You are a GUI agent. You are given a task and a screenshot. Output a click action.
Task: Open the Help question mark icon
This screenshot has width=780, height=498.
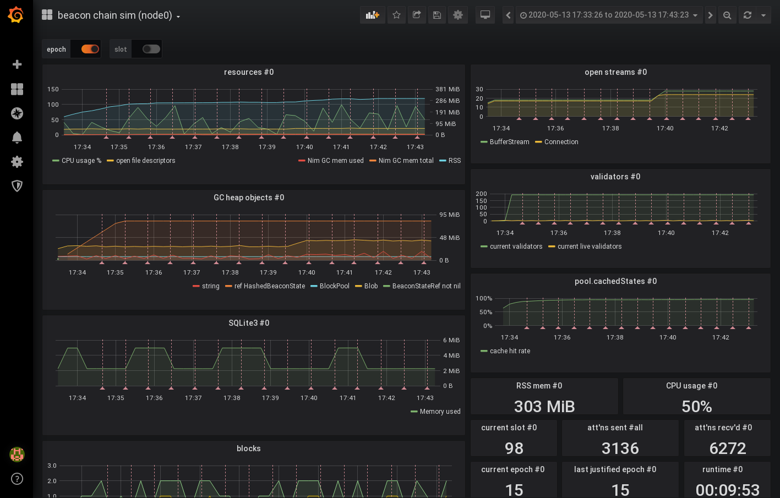17,479
